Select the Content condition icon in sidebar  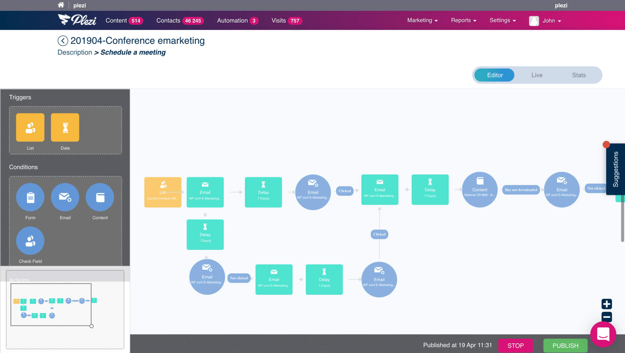(x=100, y=197)
